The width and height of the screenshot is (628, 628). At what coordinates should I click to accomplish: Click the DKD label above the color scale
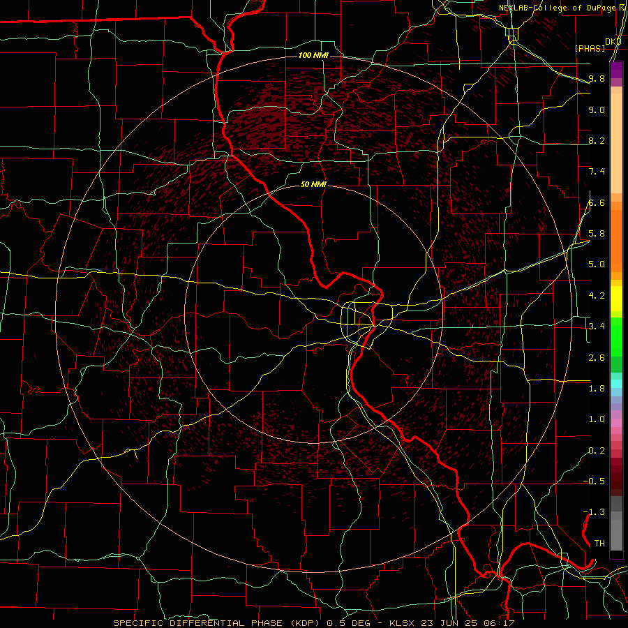coord(613,41)
